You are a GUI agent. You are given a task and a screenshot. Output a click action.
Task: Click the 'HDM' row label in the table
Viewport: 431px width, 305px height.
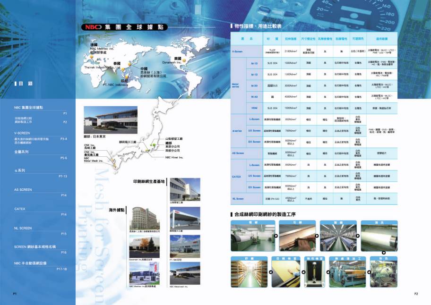(254, 108)
